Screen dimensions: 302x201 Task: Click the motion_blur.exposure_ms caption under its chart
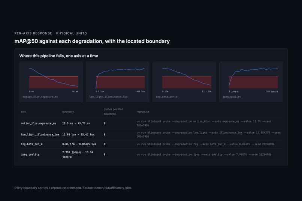40,97
